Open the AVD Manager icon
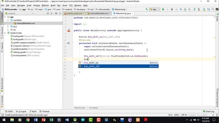The image size is (219, 123). [199, 9]
